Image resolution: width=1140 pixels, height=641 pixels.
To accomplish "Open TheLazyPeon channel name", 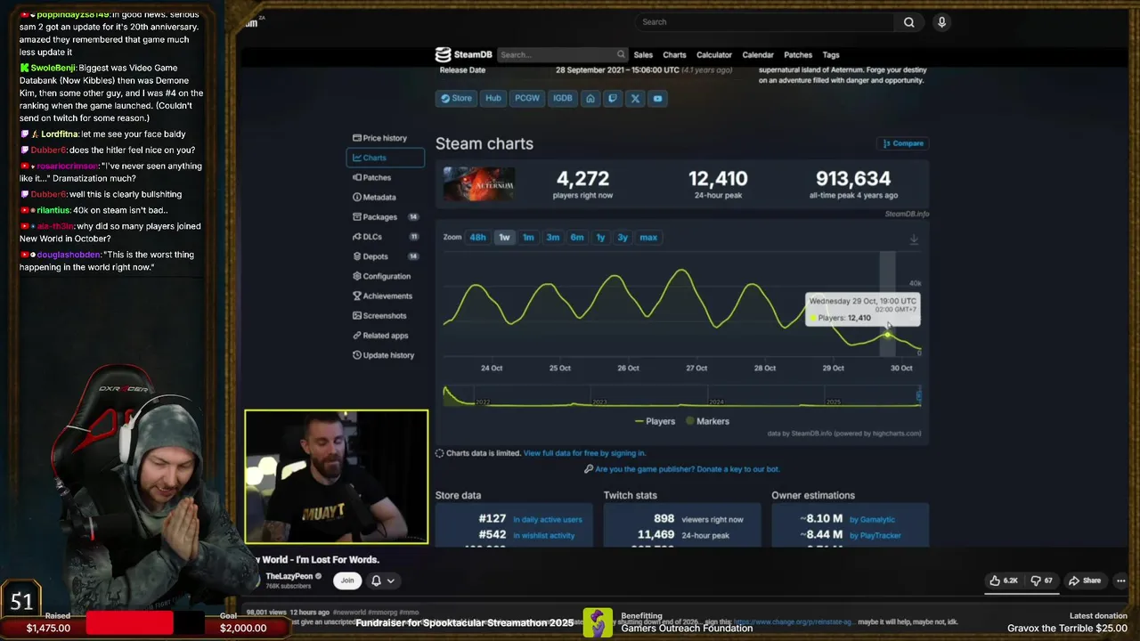I will 289,576.
